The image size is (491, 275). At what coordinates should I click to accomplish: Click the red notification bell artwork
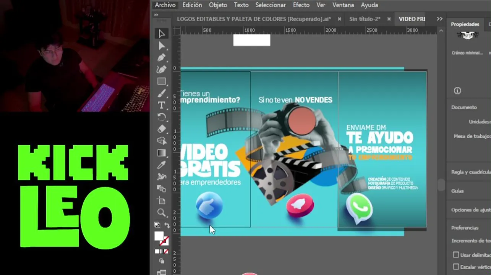tap(300, 205)
